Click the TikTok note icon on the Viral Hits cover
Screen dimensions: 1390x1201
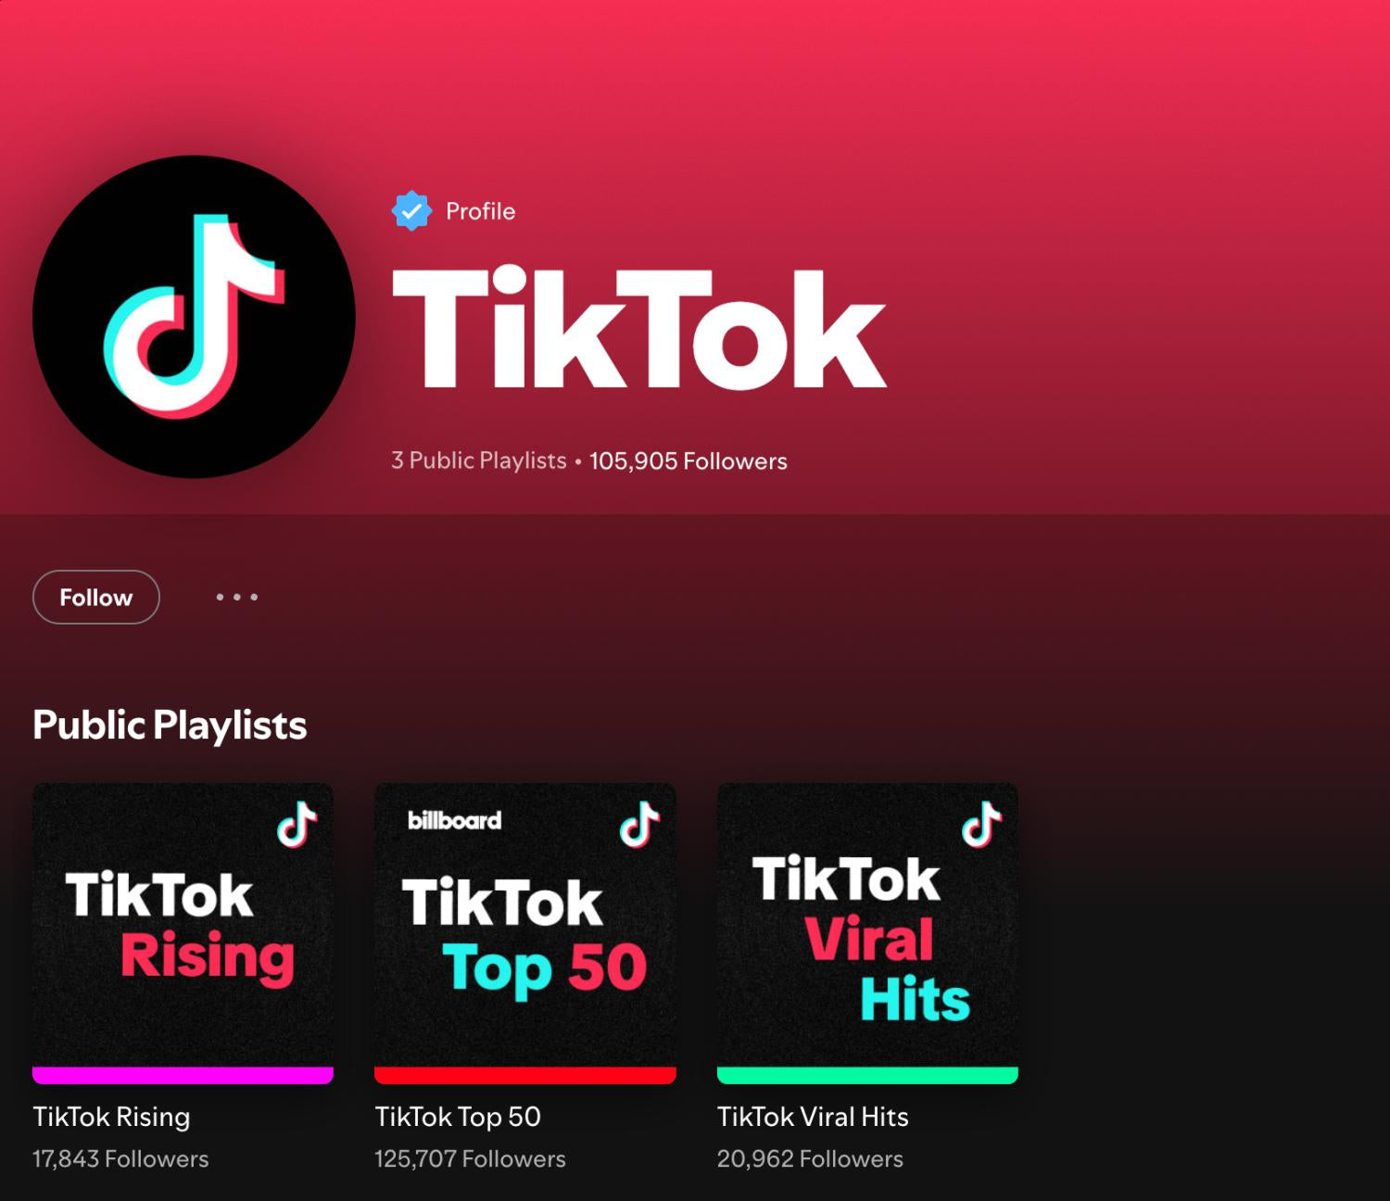[x=981, y=824]
